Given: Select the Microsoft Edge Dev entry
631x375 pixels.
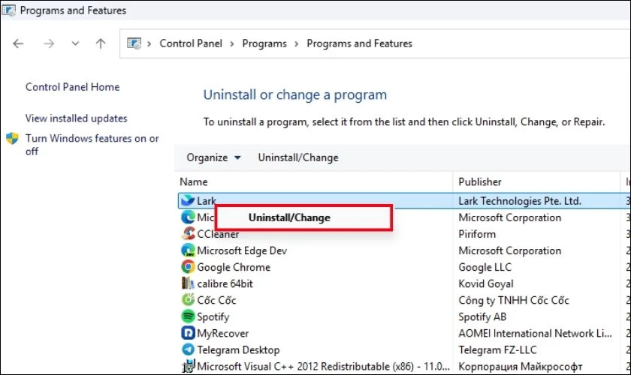Looking at the screenshot, I should 242,250.
